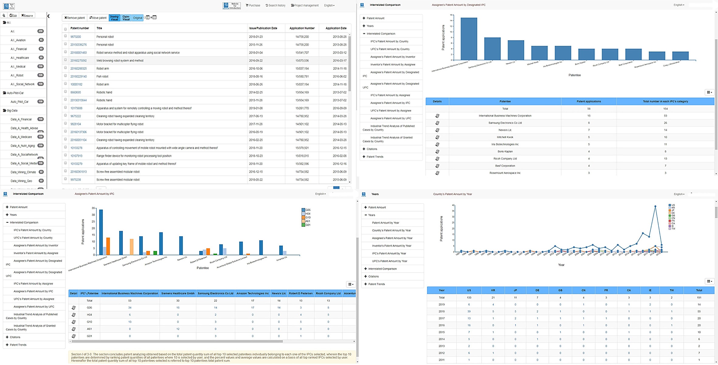Open table columns dropdown above the Year table
The image size is (718, 365).
[x=709, y=281]
